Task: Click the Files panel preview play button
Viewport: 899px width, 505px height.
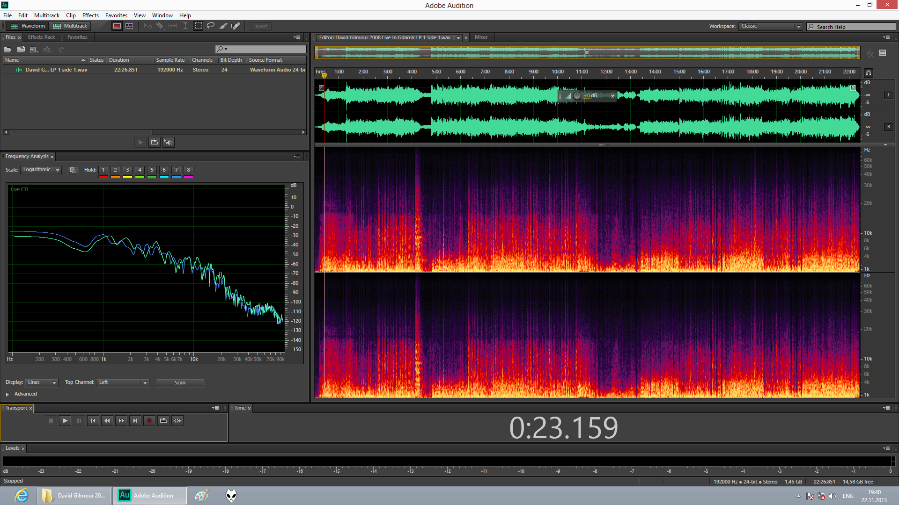Action: [x=140, y=143]
